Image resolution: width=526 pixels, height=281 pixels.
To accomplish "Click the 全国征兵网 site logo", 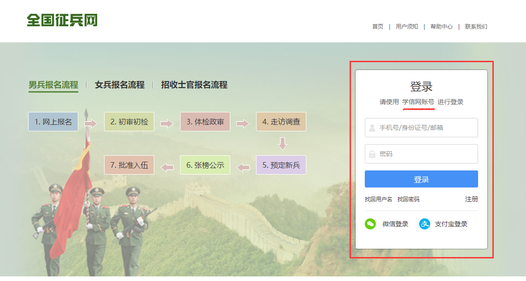I will [x=62, y=20].
